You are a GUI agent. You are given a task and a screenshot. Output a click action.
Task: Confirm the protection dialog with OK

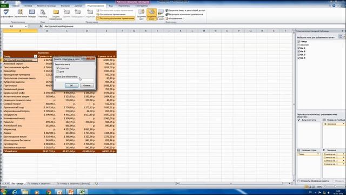pyautogui.click(x=71, y=86)
